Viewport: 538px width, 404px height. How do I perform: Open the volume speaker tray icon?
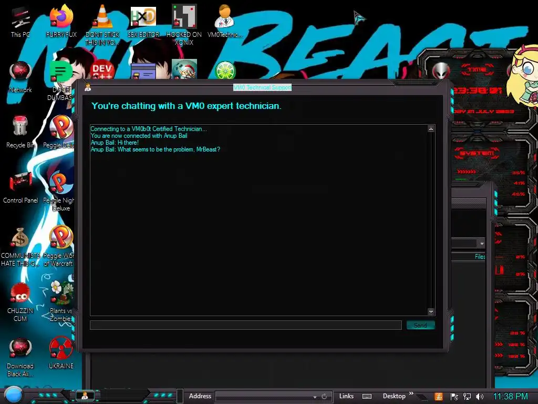[x=480, y=397]
